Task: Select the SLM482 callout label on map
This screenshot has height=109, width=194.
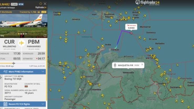Action: [x=131, y=27]
